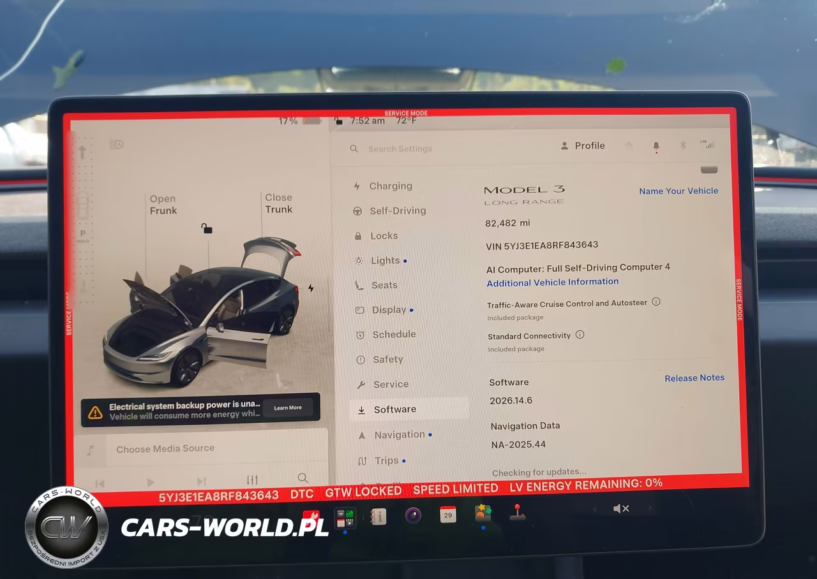Image resolution: width=817 pixels, height=579 pixels.
Task: Toggle the muted volume speaker icon
Action: point(621,508)
